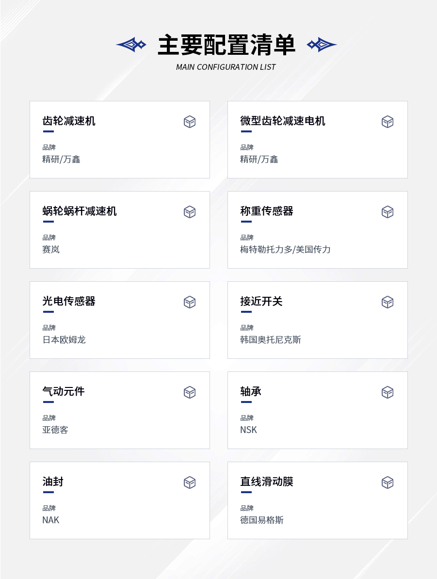Click the cube icon in the 油封 card
The width and height of the screenshot is (437, 579).
(190, 482)
